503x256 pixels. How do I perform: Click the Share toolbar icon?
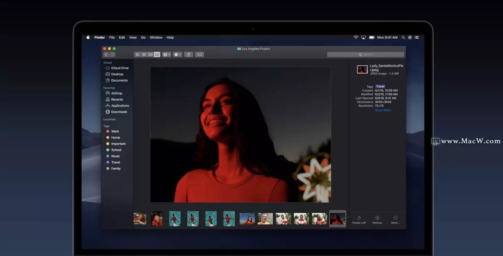[x=188, y=55]
